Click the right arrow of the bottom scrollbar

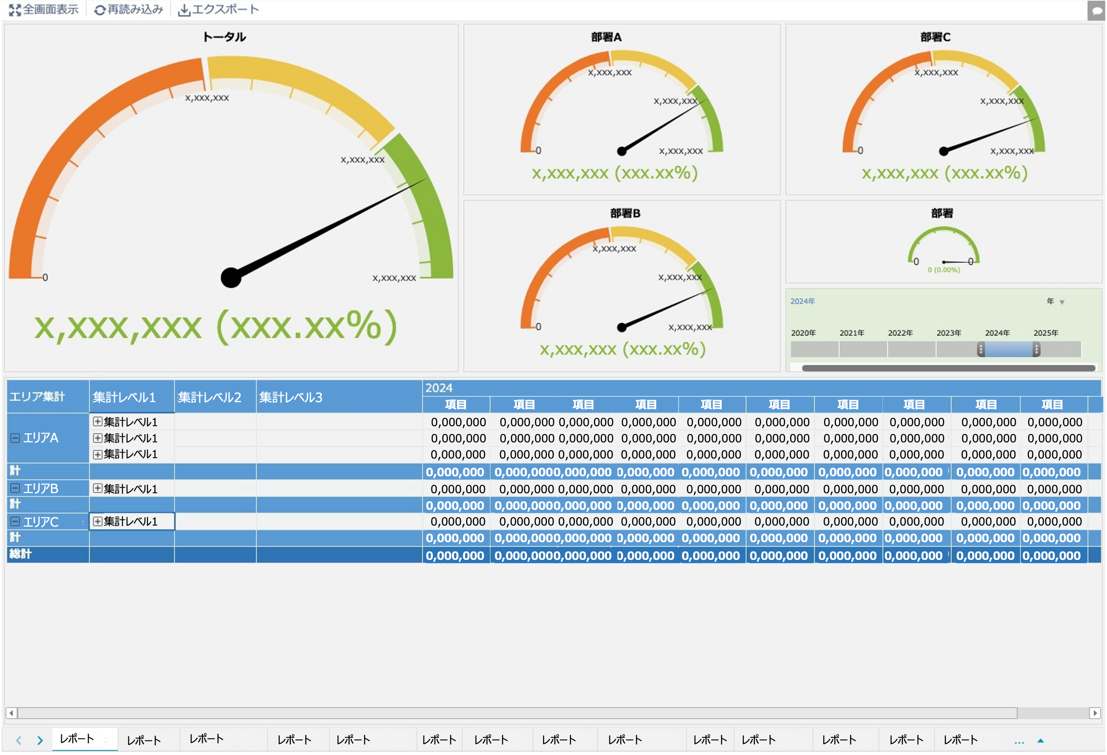click(x=1095, y=713)
